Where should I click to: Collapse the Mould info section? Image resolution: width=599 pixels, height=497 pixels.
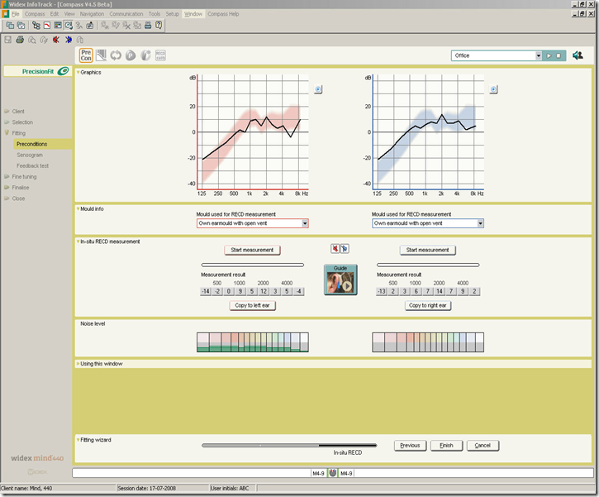click(78, 208)
